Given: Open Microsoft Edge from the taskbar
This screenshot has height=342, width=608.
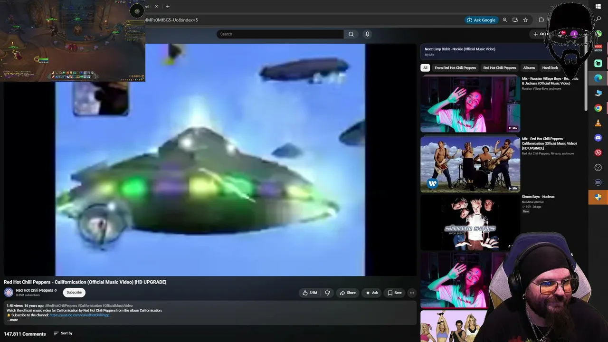Looking at the screenshot, I should [x=598, y=78].
